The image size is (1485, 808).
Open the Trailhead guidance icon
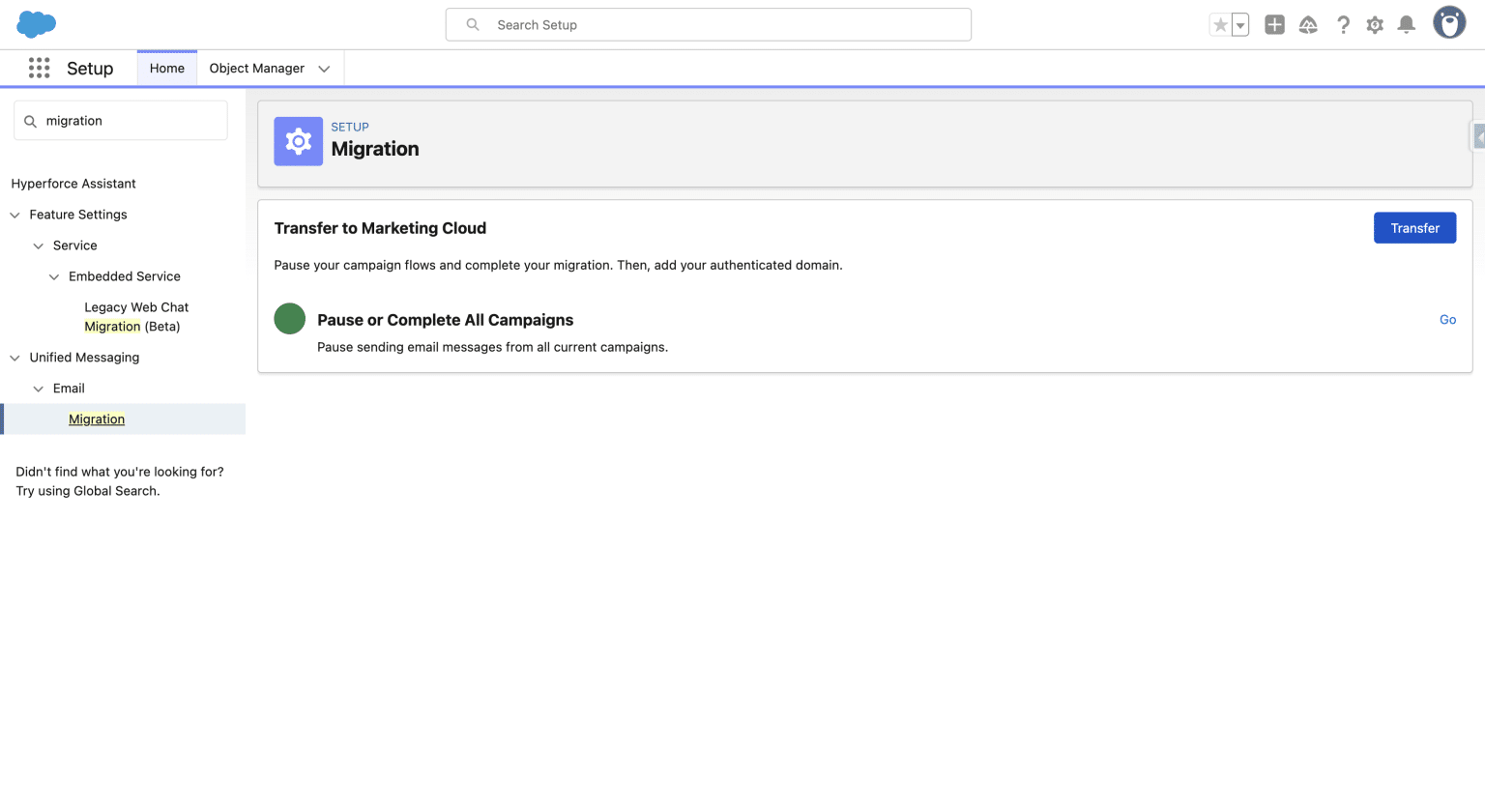(x=1308, y=25)
